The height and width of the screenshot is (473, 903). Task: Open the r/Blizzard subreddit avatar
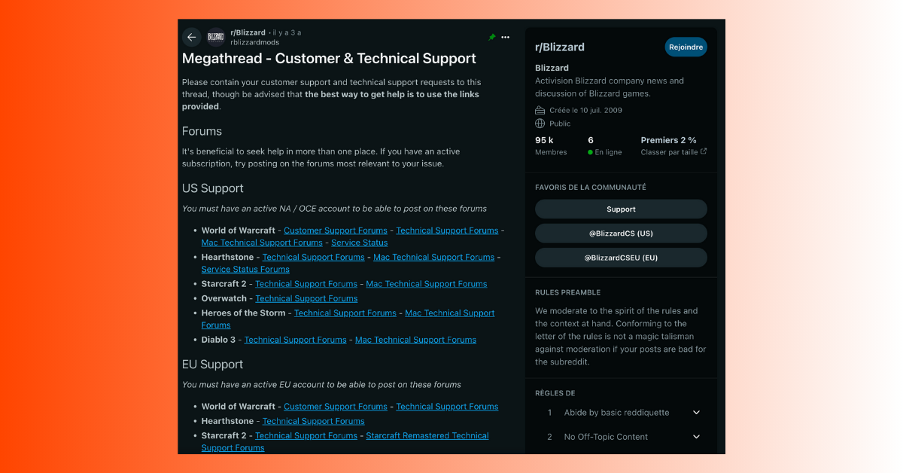click(x=216, y=37)
